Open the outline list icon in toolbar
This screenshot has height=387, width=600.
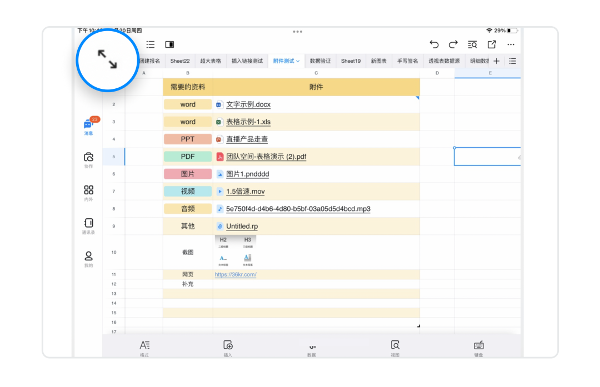[x=151, y=44]
